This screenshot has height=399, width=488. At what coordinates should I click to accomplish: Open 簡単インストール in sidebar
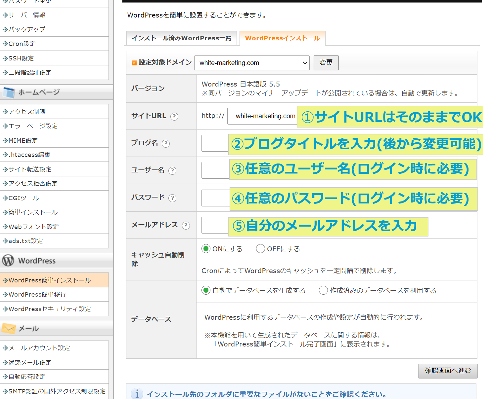point(54,212)
